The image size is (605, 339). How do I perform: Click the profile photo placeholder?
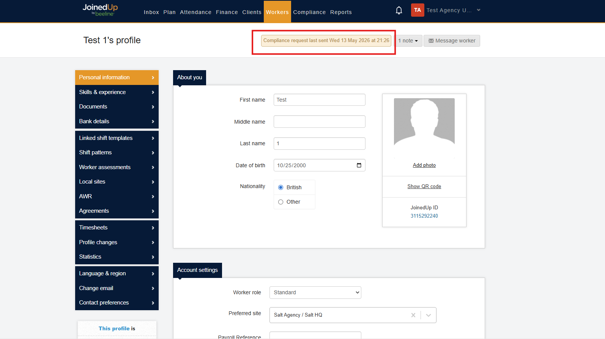(x=424, y=128)
